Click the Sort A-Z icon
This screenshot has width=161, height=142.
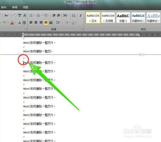pos(73,15)
